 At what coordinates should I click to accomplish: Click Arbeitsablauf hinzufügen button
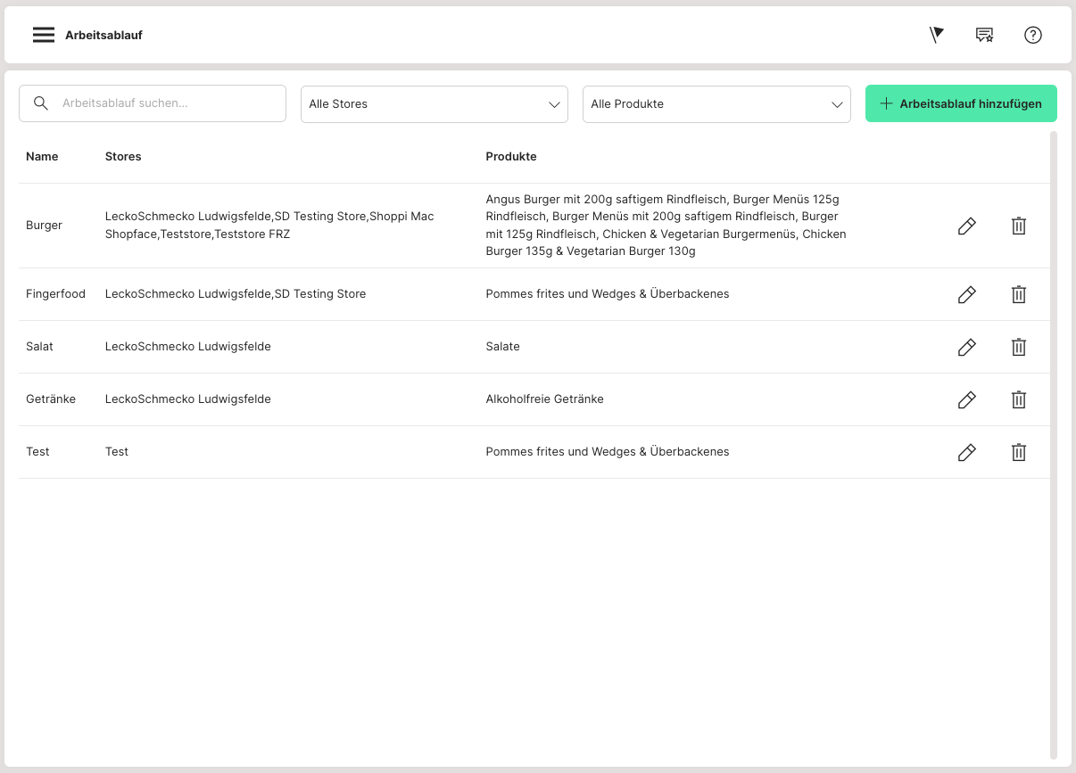[961, 103]
